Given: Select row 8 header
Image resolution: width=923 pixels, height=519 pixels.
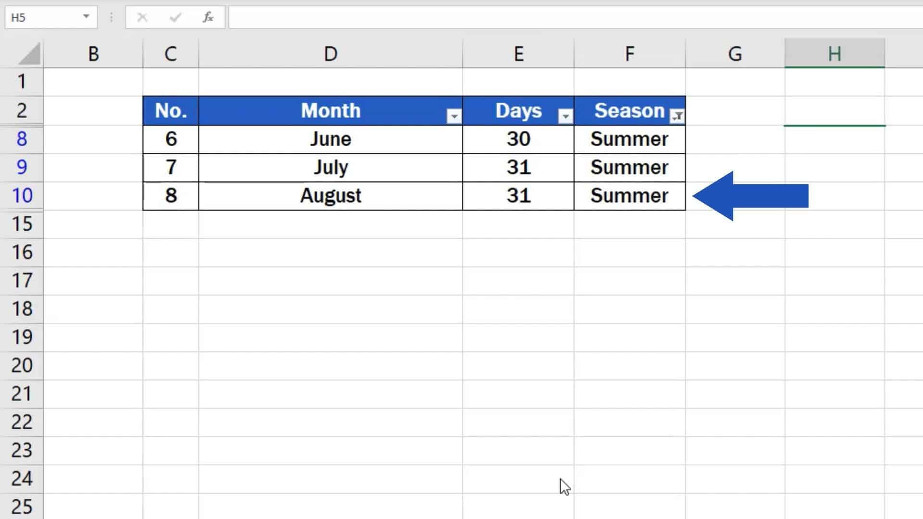Looking at the screenshot, I should (x=22, y=139).
